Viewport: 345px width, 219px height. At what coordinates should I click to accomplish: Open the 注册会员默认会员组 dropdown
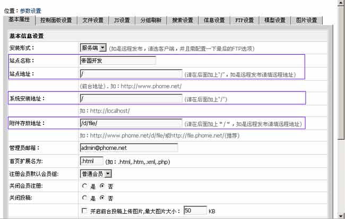coord(96,173)
